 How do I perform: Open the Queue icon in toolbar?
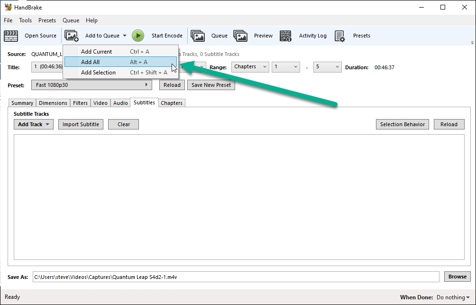[x=198, y=36]
